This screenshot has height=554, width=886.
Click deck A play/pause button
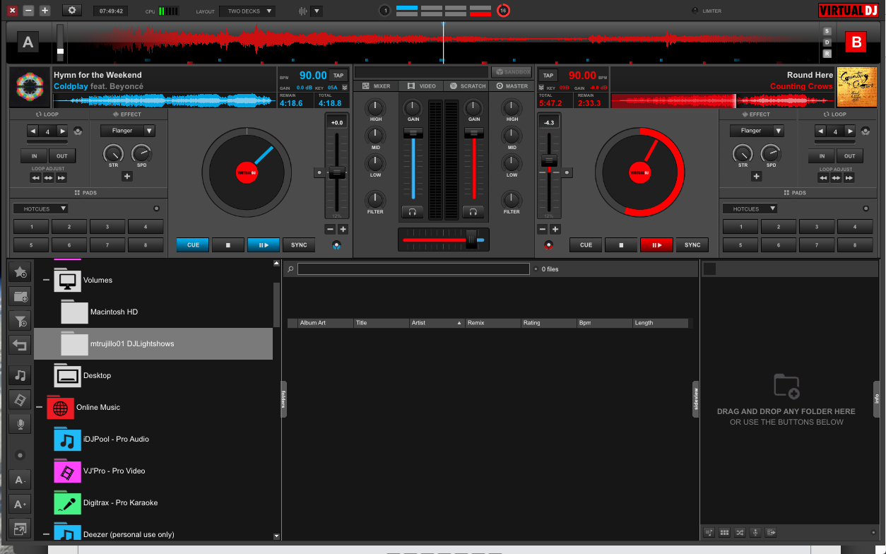coord(264,245)
